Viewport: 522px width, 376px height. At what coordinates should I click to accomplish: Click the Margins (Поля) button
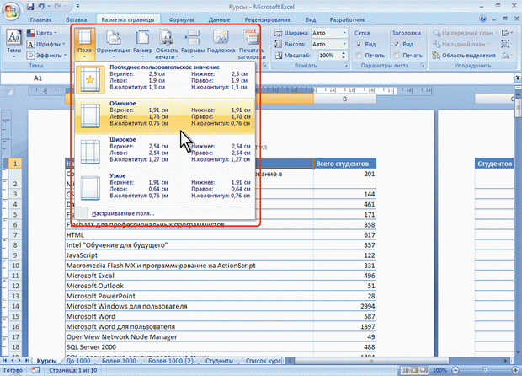pyautogui.click(x=84, y=44)
